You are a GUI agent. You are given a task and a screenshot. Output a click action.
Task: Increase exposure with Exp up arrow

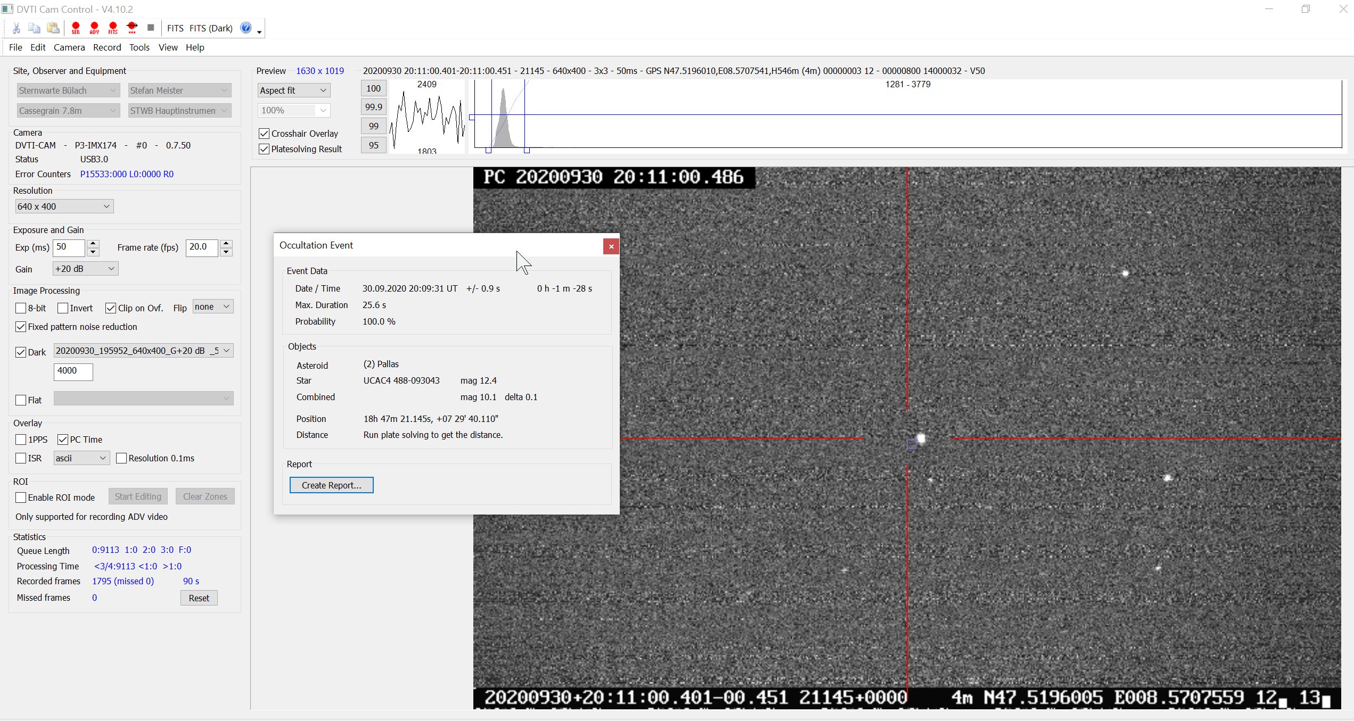coord(93,244)
